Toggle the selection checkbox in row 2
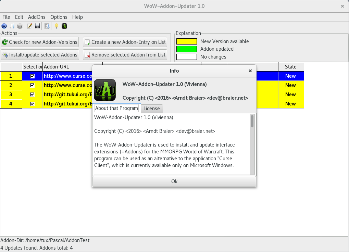349x252 pixels. (x=32, y=85)
